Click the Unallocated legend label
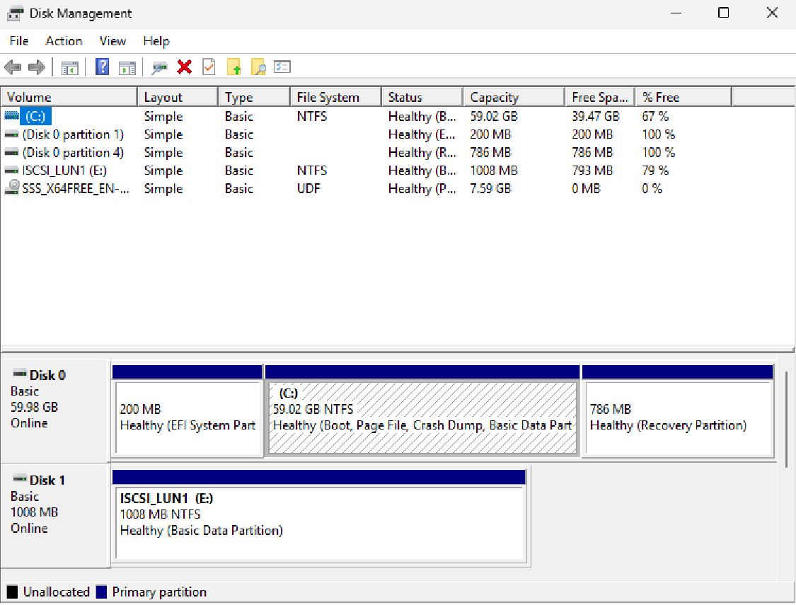The image size is (796, 605). tap(57, 592)
